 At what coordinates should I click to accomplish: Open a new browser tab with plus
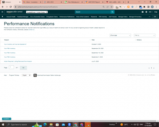tap(128, 2)
